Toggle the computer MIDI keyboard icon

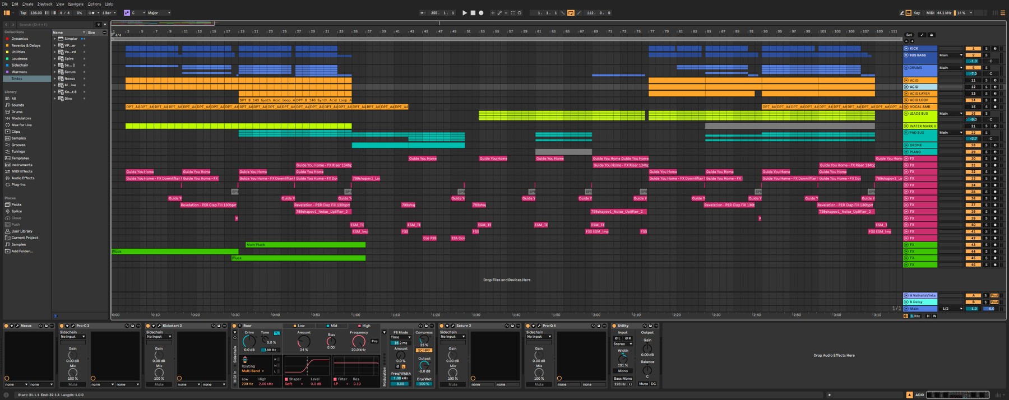pyautogui.click(x=909, y=13)
